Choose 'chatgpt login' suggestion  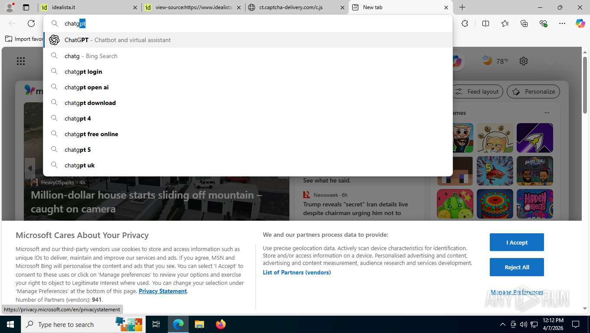click(x=248, y=72)
